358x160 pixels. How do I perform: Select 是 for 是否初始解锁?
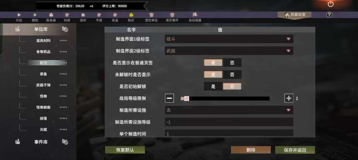click(x=213, y=86)
